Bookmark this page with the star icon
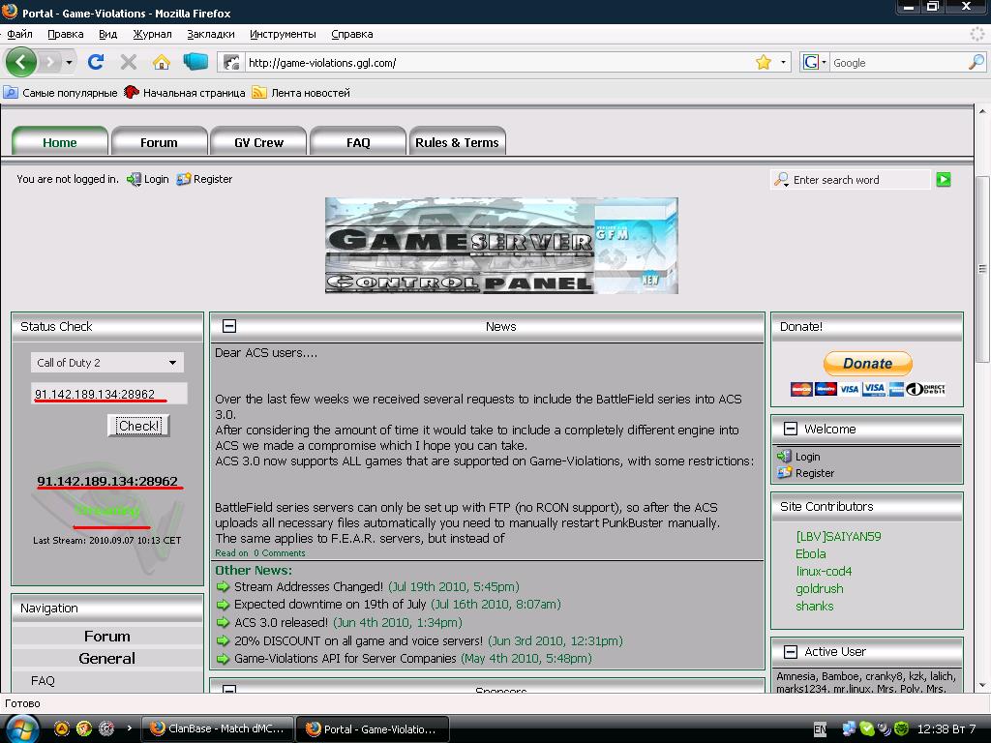Image resolution: width=991 pixels, height=743 pixels. coord(763,62)
